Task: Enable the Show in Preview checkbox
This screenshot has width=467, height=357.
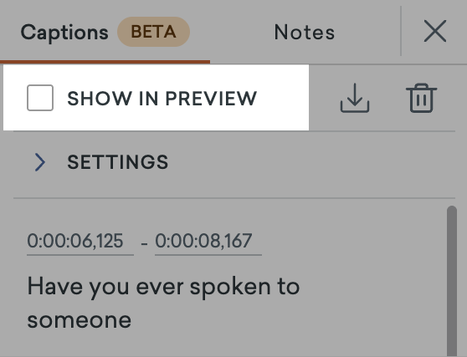Action: coord(40,98)
